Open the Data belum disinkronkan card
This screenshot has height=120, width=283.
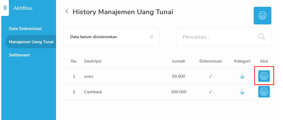pos(111,37)
